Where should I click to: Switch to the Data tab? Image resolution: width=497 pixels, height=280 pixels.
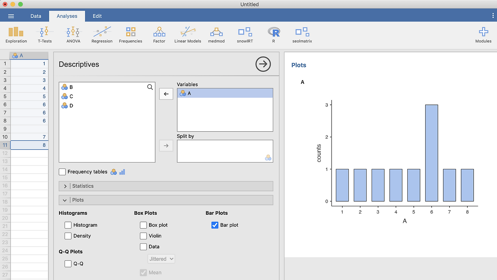point(36,16)
